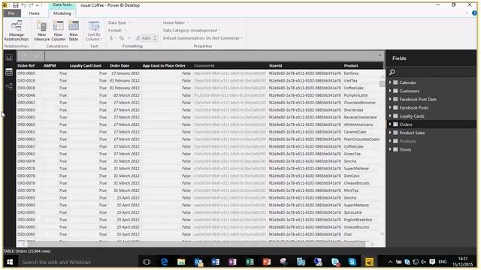481x270 pixels.
Task: Click the Fields pane search box
Action: pos(431,72)
